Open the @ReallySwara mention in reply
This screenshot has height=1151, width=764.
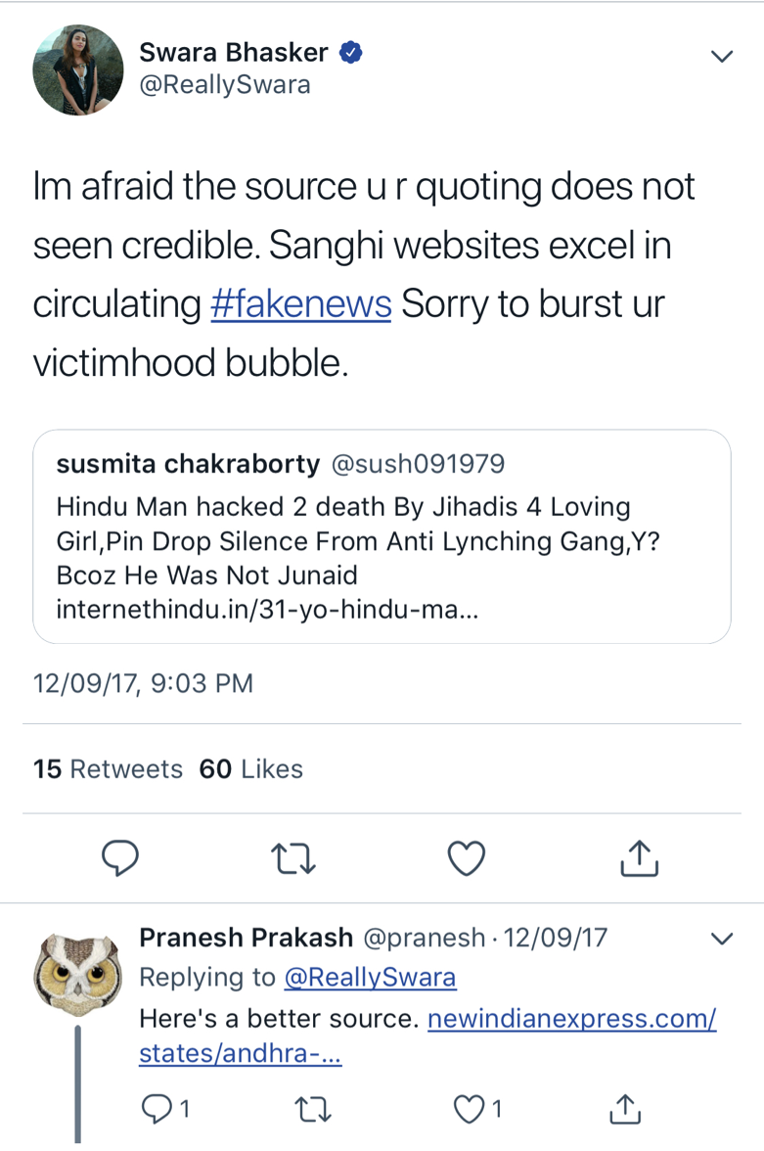(x=370, y=977)
